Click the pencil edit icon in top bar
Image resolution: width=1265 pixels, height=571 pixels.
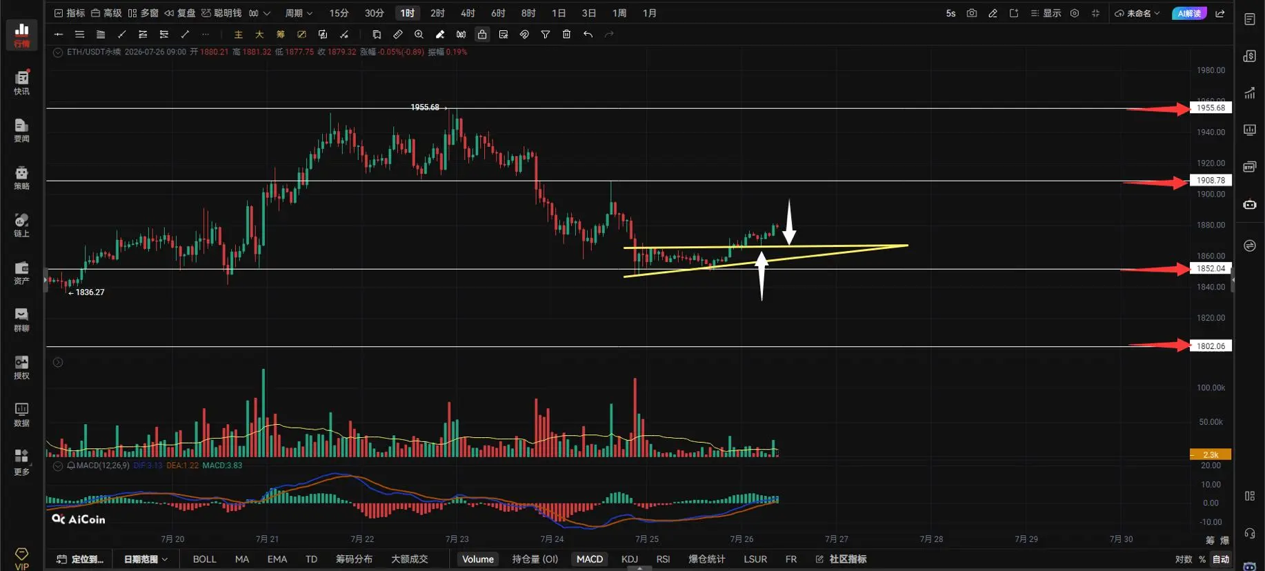coord(993,13)
